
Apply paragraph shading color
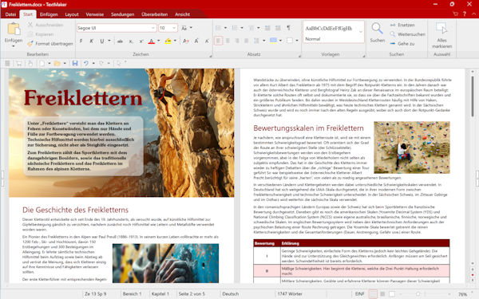[x=273, y=41]
